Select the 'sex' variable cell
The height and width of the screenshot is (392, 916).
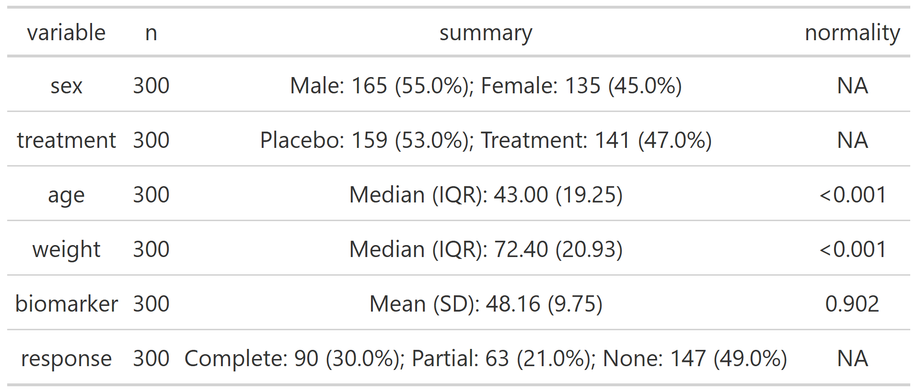click(x=66, y=86)
